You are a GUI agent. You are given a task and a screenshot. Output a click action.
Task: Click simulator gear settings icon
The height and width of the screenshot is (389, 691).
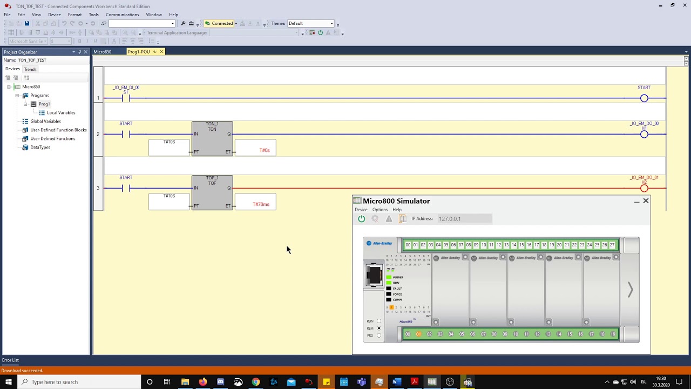(x=375, y=219)
